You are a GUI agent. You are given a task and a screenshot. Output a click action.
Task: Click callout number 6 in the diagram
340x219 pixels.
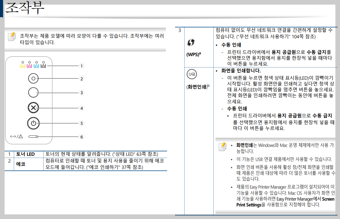click(x=82, y=137)
